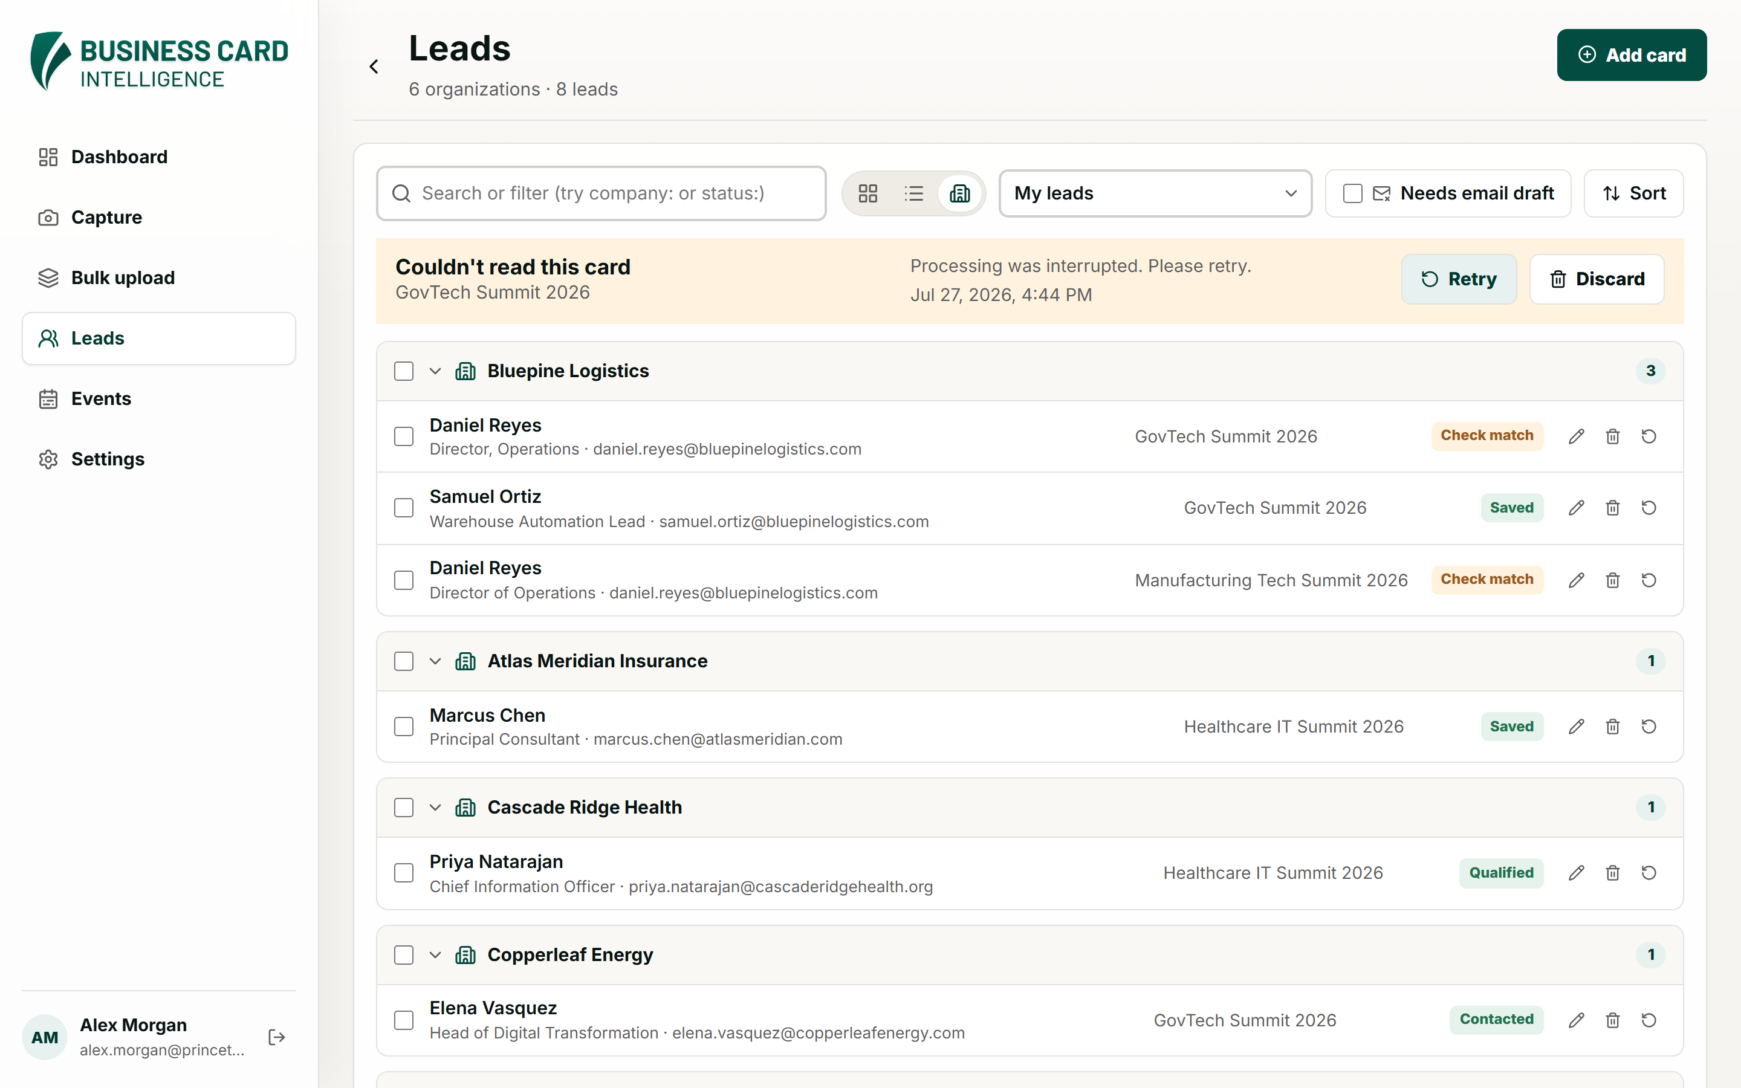Edit Marcus Chen lead

1576,727
